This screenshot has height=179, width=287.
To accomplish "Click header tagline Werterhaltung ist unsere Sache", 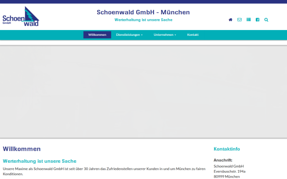I will pos(143,20).
